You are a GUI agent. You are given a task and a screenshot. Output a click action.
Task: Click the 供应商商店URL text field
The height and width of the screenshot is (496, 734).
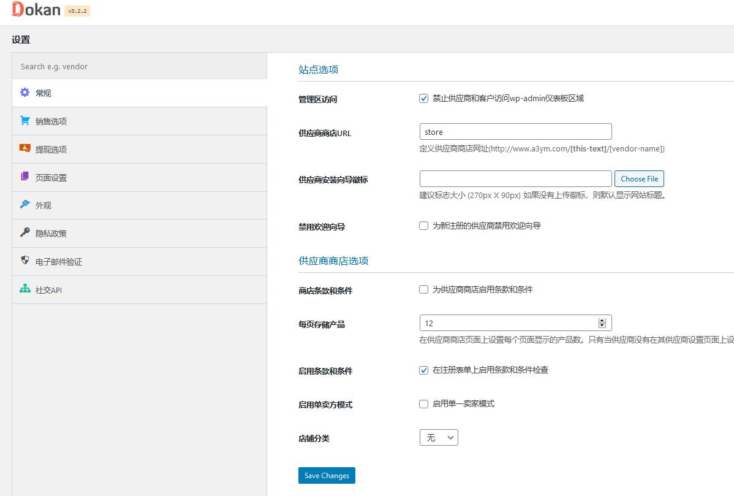(515, 132)
